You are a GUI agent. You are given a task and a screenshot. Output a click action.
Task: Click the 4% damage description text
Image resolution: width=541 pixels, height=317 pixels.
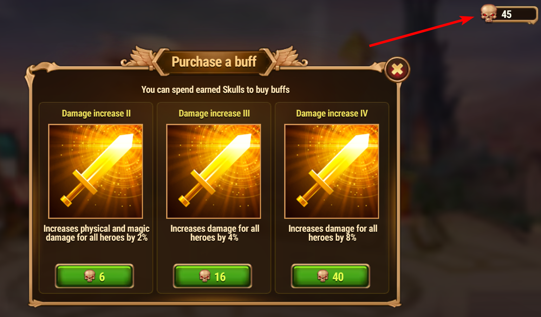[215, 233]
